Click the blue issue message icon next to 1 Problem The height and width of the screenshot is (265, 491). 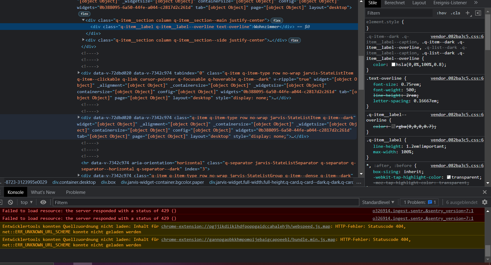pos(430,202)
